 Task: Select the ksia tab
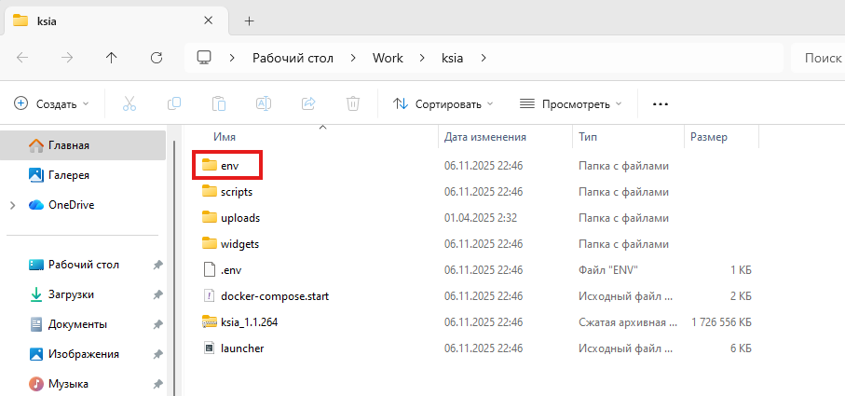click(x=93, y=20)
